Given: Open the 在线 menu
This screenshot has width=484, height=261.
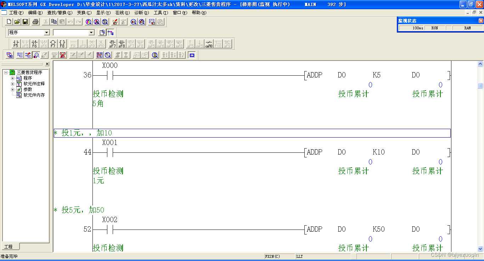Looking at the screenshot, I should point(122,13).
